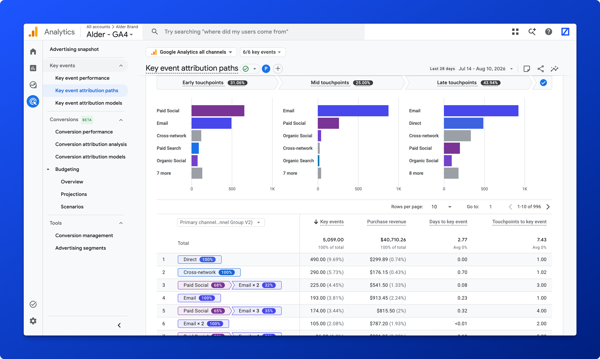
Task: Open the Explore icon in left rail
Action: 33,85
